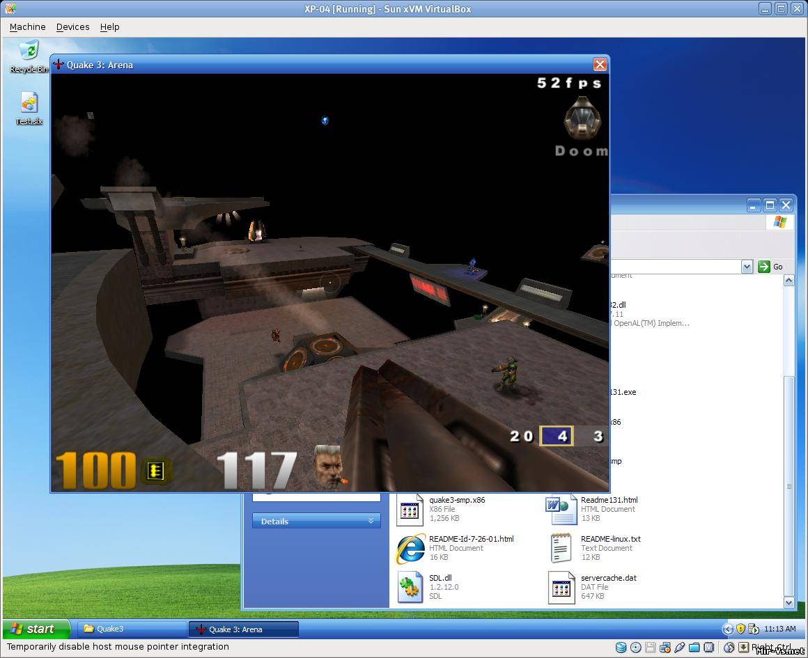Select the SDL.dll file icon
The image size is (808, 658).
410,588
